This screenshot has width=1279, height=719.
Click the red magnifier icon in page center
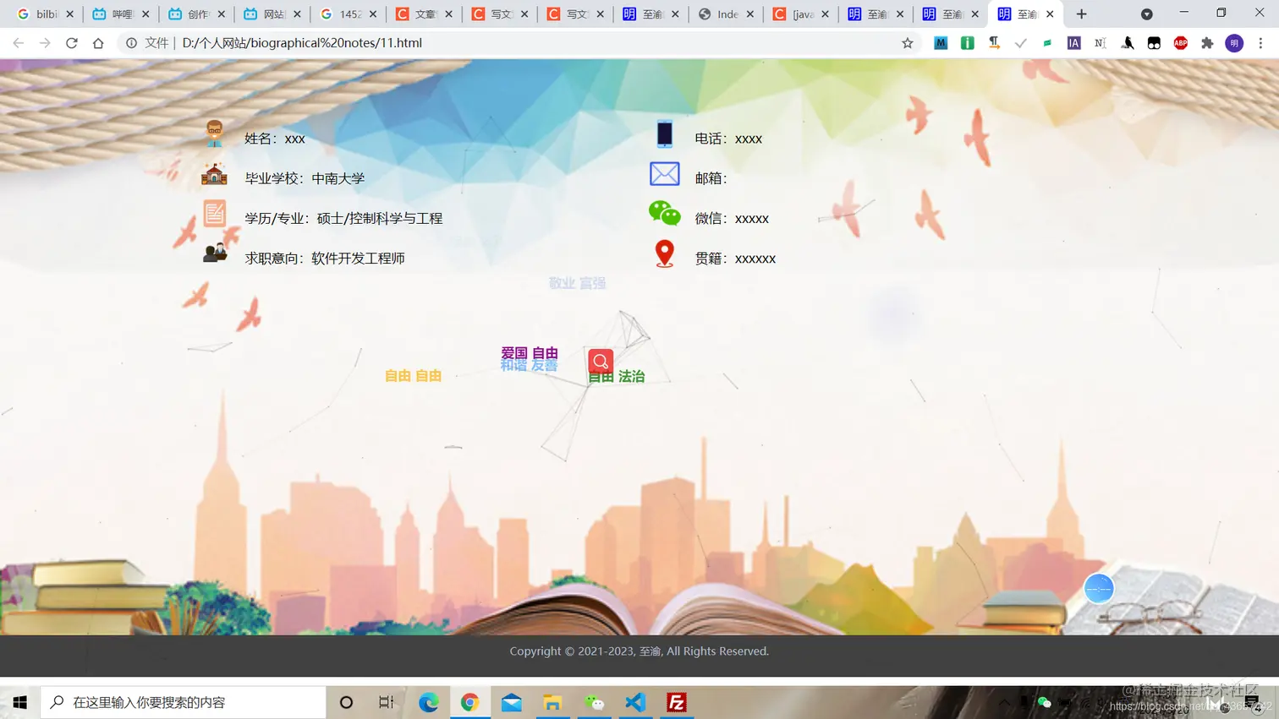pos(600,360)
